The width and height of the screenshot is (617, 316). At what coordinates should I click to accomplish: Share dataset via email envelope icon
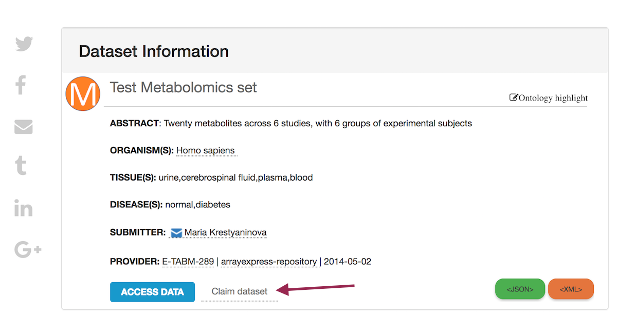coord(24,127)
